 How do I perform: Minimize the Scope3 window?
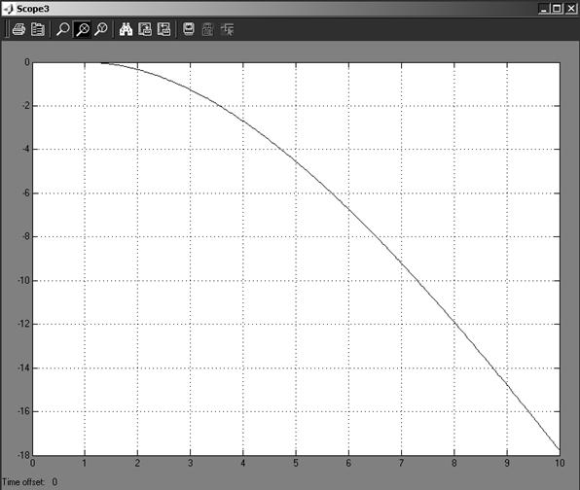[x=543, y=9]
